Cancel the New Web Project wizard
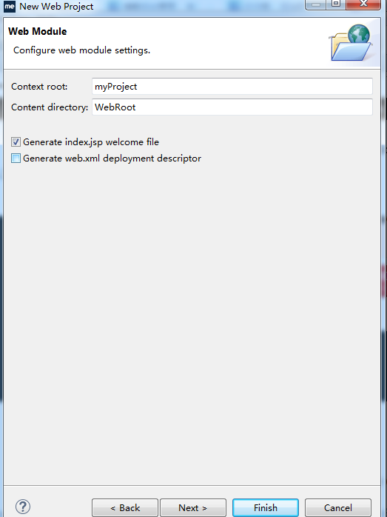Image resolution: width=387 pixels, height=517 pixels. 338,508
